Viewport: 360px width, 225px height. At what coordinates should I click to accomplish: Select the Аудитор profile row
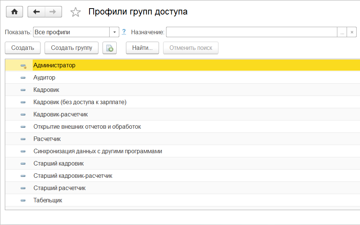[44, 78]
